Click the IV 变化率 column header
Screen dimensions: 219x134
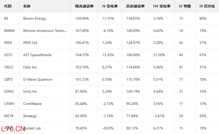click(110, 6)
